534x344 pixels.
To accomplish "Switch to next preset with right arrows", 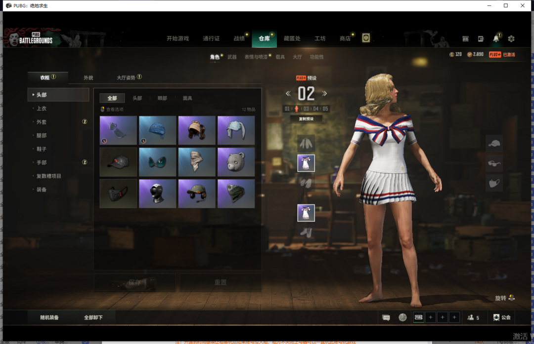I will point(324,93).
